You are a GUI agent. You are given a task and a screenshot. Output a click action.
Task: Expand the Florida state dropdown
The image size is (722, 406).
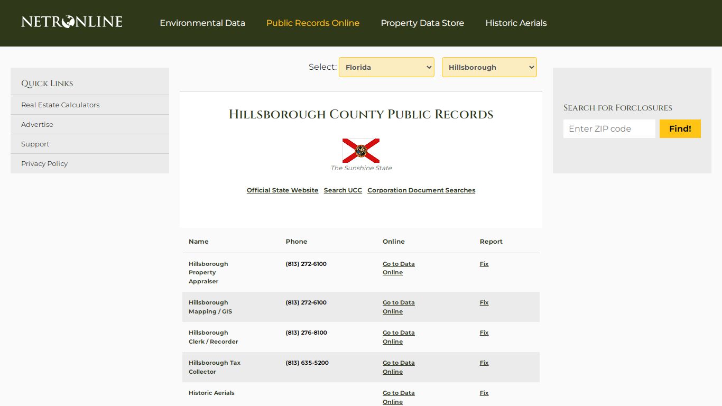point(386,67)
